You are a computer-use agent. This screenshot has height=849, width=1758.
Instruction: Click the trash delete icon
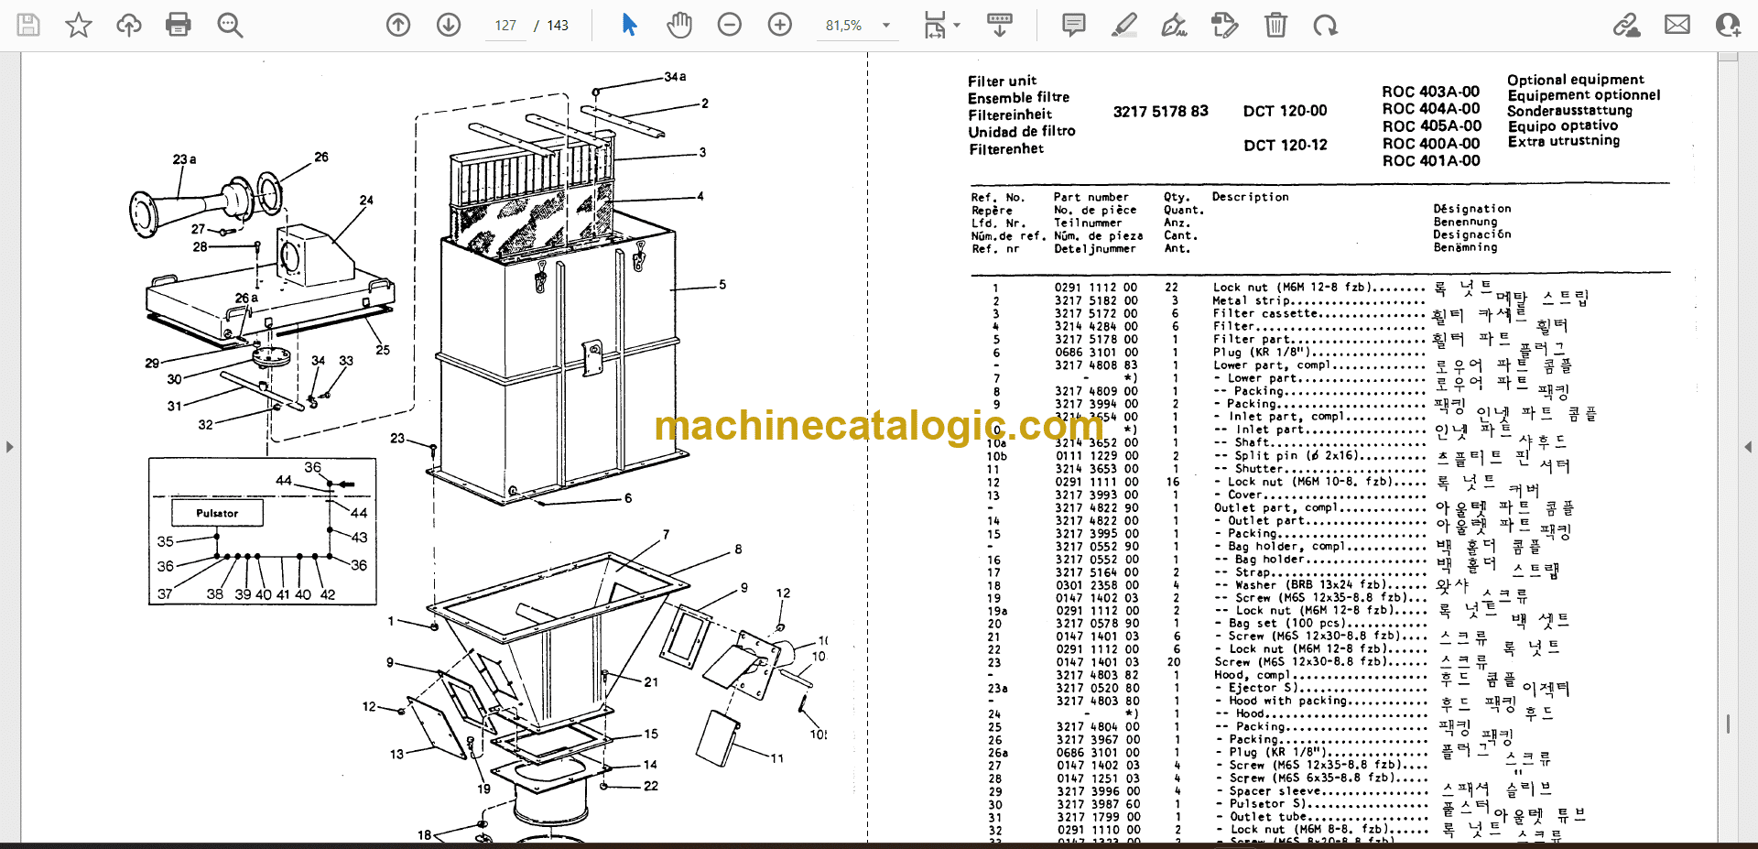click(x=1275, y=25)
